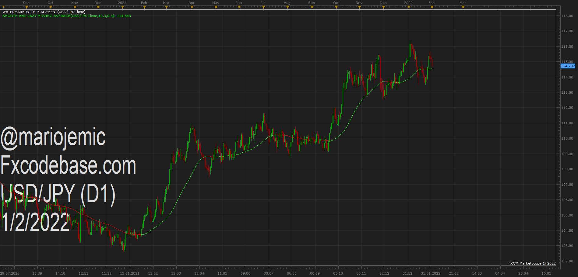Click the 14.10 date axis label

(x=60, y=273)
